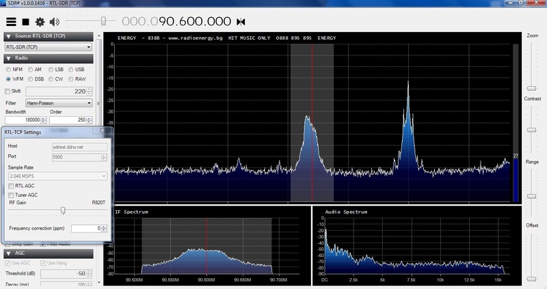This screenshot has width=547, height=289.
Task: Open the Sample Rate 2.048 MSPS dropdown
Action: [x=57, y=176]
